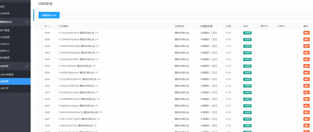Remove the CDK row with ID 2432
This screenshot has width=313, height=132.
(306, 86)
